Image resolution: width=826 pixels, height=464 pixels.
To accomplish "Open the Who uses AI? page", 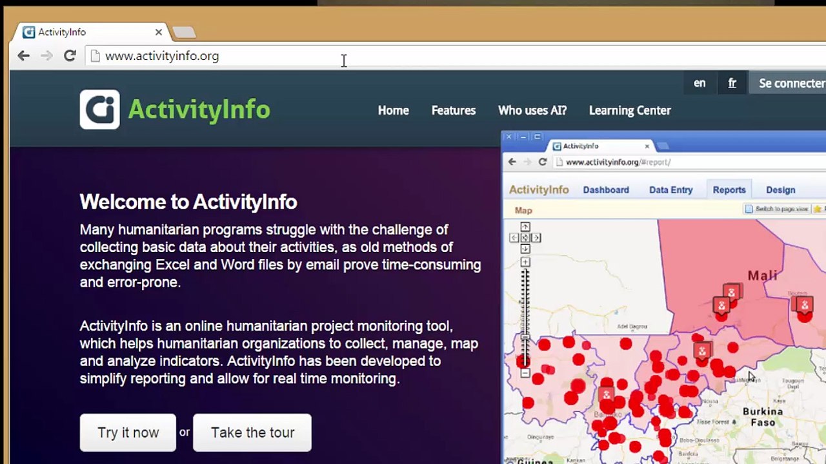I will click(x=532, y=110).
